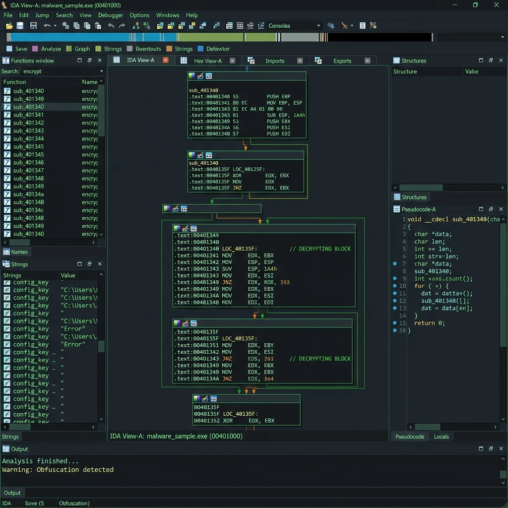
Task: Click the color icon of the collapsed graph node
Action: tap(167, 209)
